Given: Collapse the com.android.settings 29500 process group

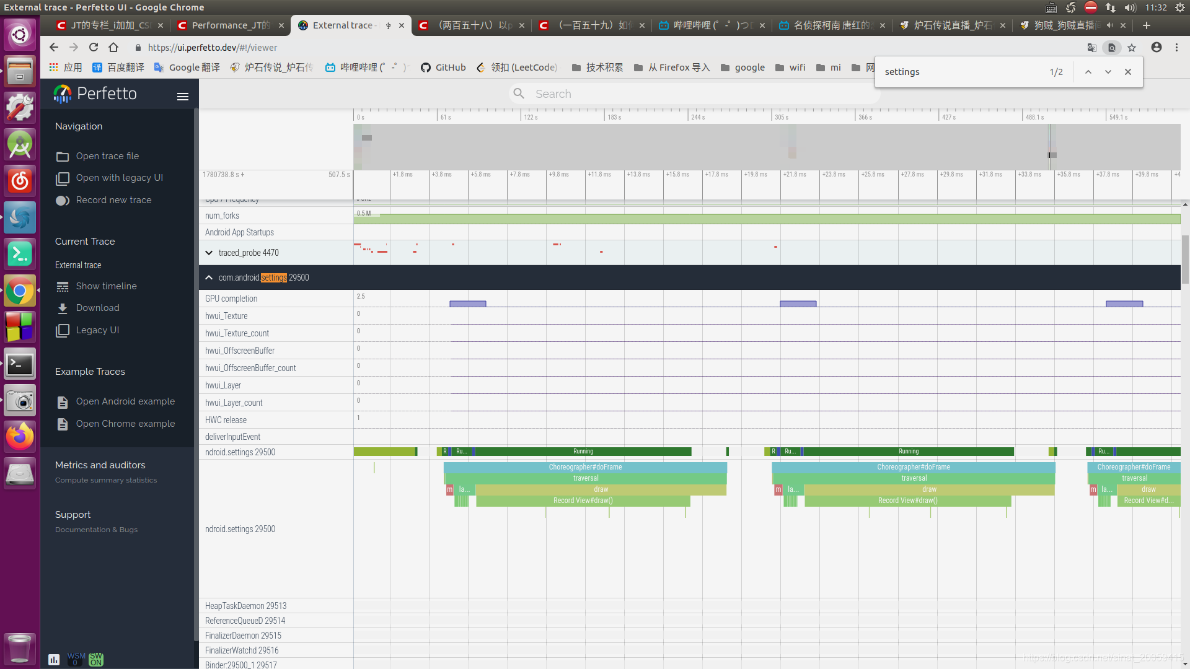Looking at the screenshot, I should (x=209, y=278).
